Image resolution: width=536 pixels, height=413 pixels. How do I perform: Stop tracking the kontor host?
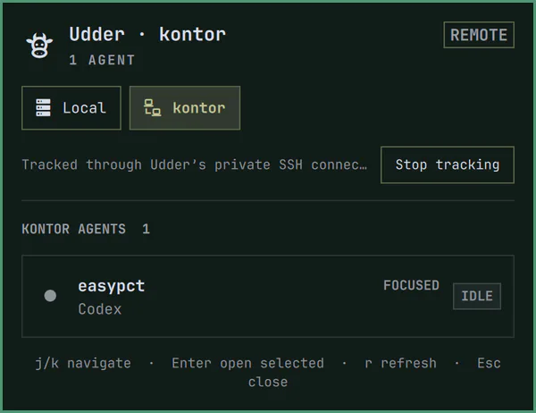pyautogui.click(x=448, y=164)
